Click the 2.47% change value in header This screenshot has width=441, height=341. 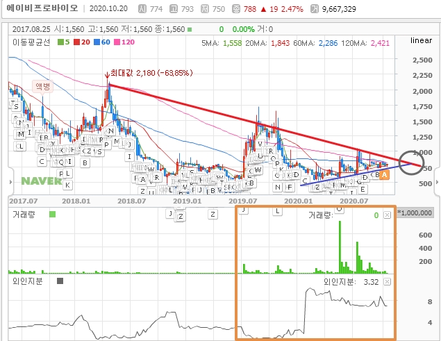click(292, 9)
